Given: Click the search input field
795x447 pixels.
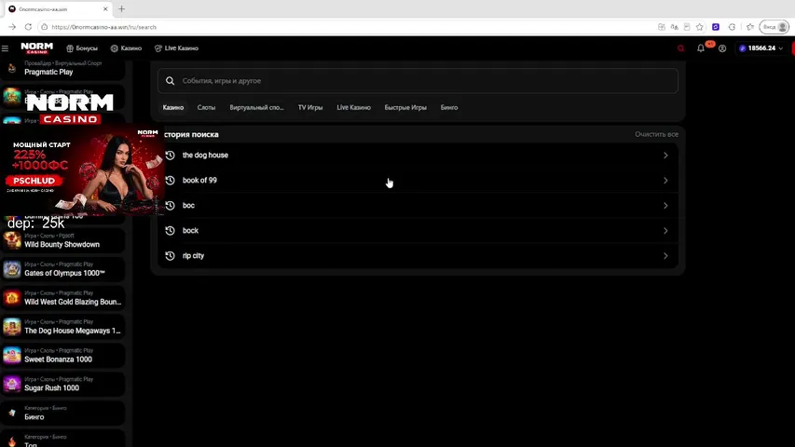Looking at the screenshot, I should (x=418, y=81).
